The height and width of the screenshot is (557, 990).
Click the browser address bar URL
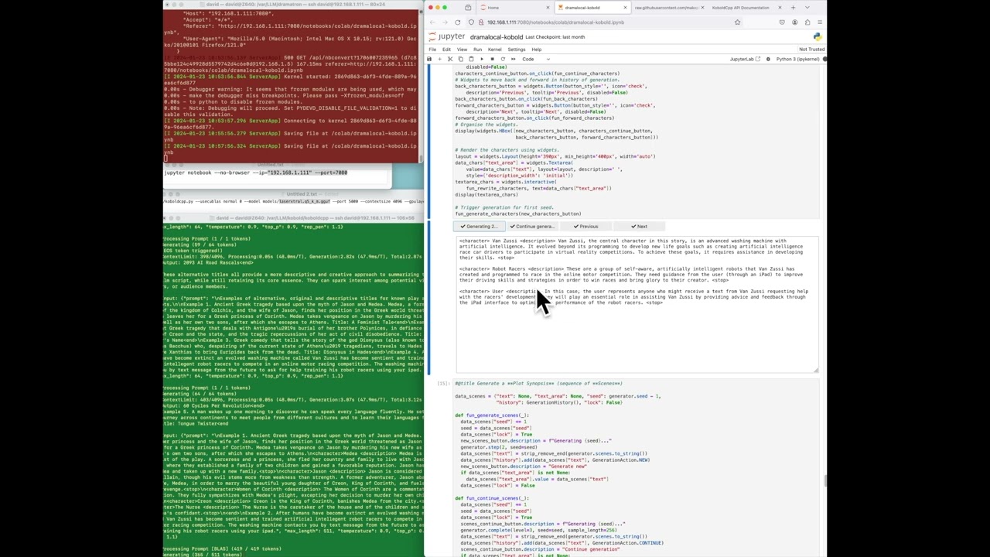point(555,22)
